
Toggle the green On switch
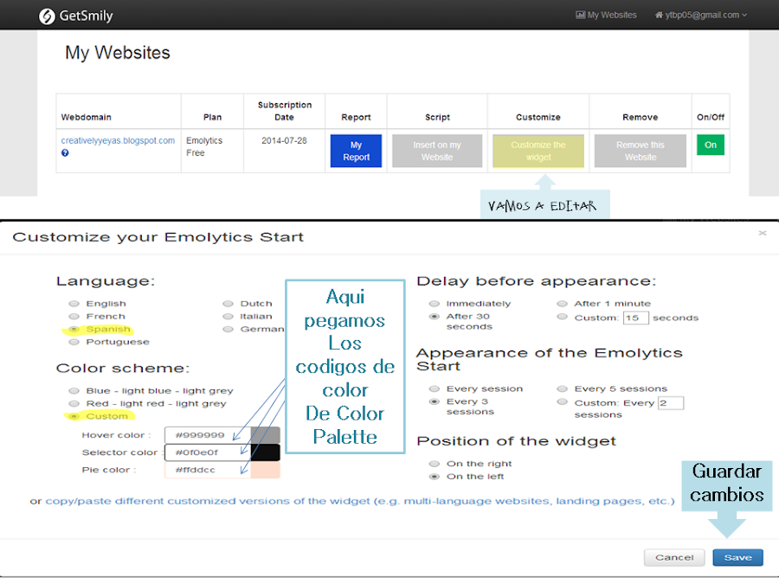[711, 145]
